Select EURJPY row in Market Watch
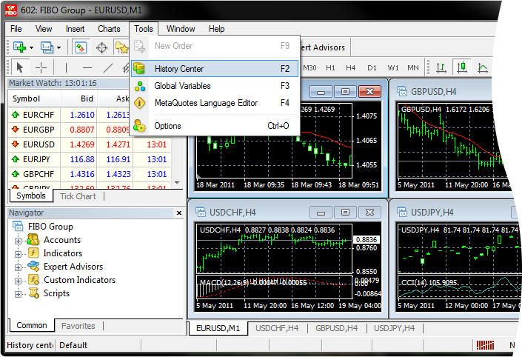This screenshot has width=522, height=357. pyautogui.click(x=38, y=159)
